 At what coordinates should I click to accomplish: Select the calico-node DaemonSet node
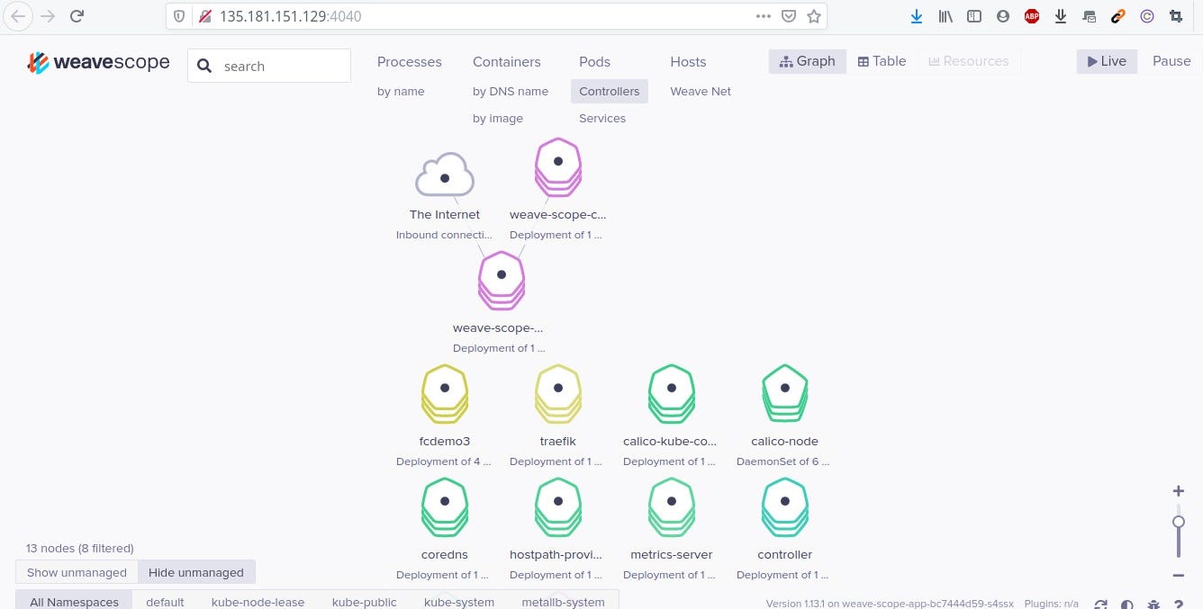point(785,393)
